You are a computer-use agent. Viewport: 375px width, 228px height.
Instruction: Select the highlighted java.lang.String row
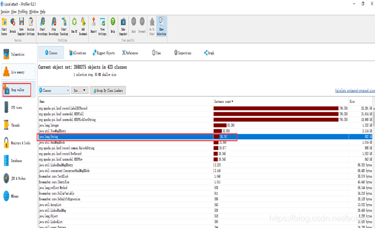205,137
